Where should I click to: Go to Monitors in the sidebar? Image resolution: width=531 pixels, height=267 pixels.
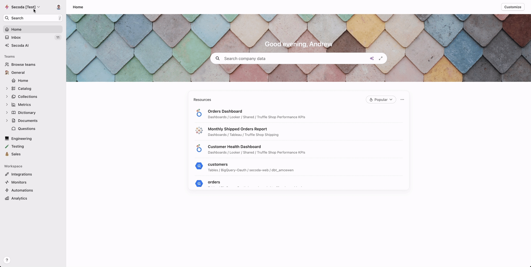19,182
